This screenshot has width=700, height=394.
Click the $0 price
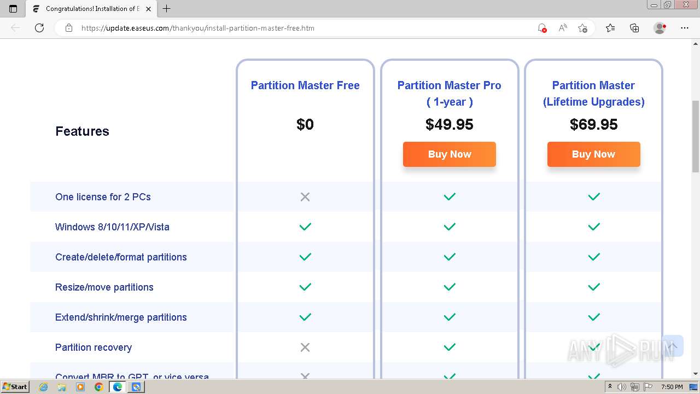coord(305,125)
